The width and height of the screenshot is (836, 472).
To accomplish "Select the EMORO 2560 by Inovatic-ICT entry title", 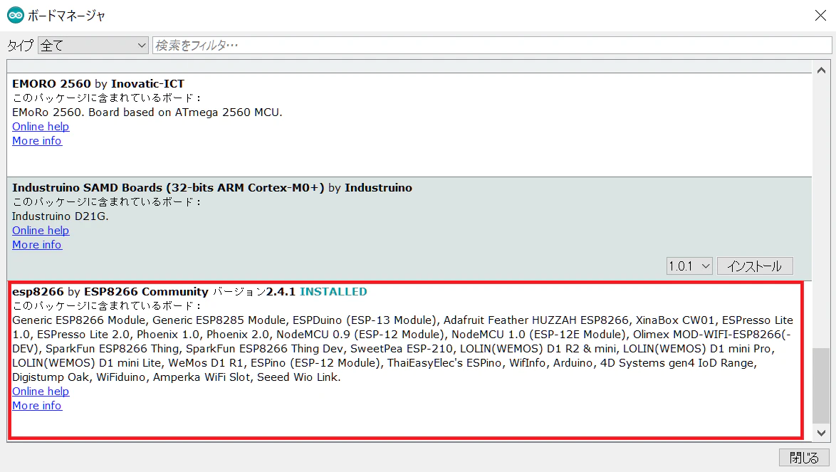I will click(98, 83).
